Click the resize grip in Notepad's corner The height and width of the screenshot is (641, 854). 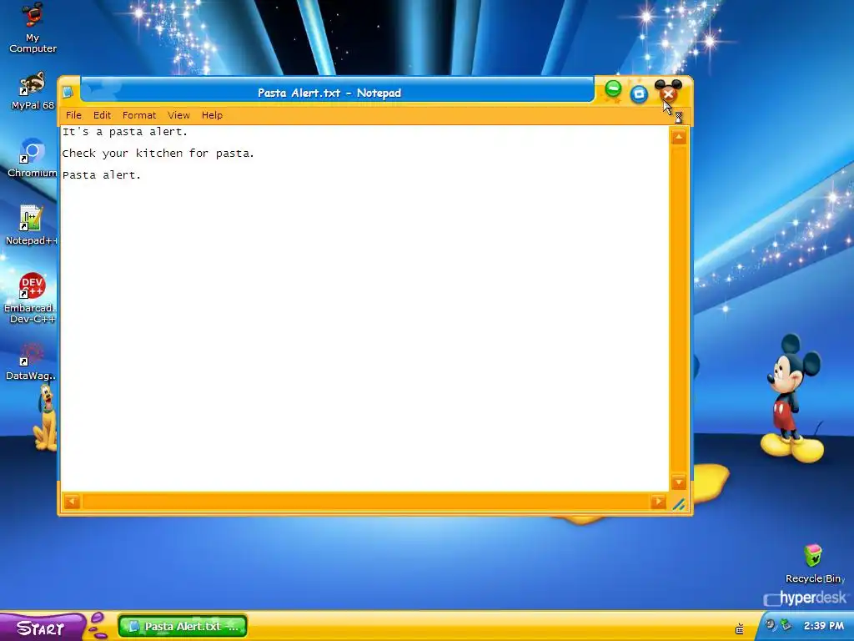coord(679,503)
